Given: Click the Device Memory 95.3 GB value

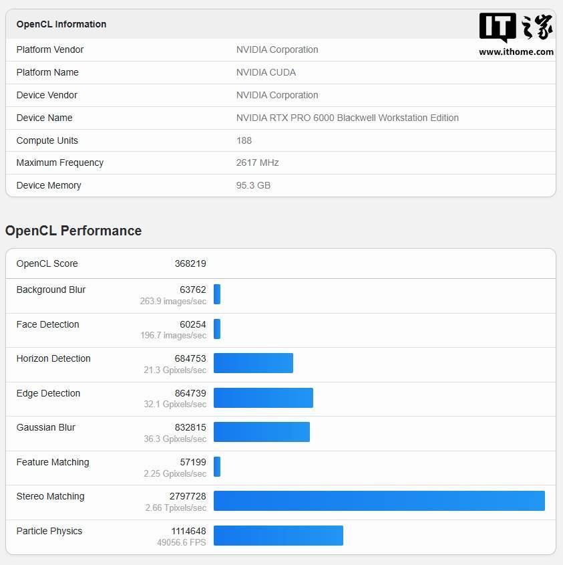Looking at the screenshot, I should pyautogui.click(x=253, y=185).
